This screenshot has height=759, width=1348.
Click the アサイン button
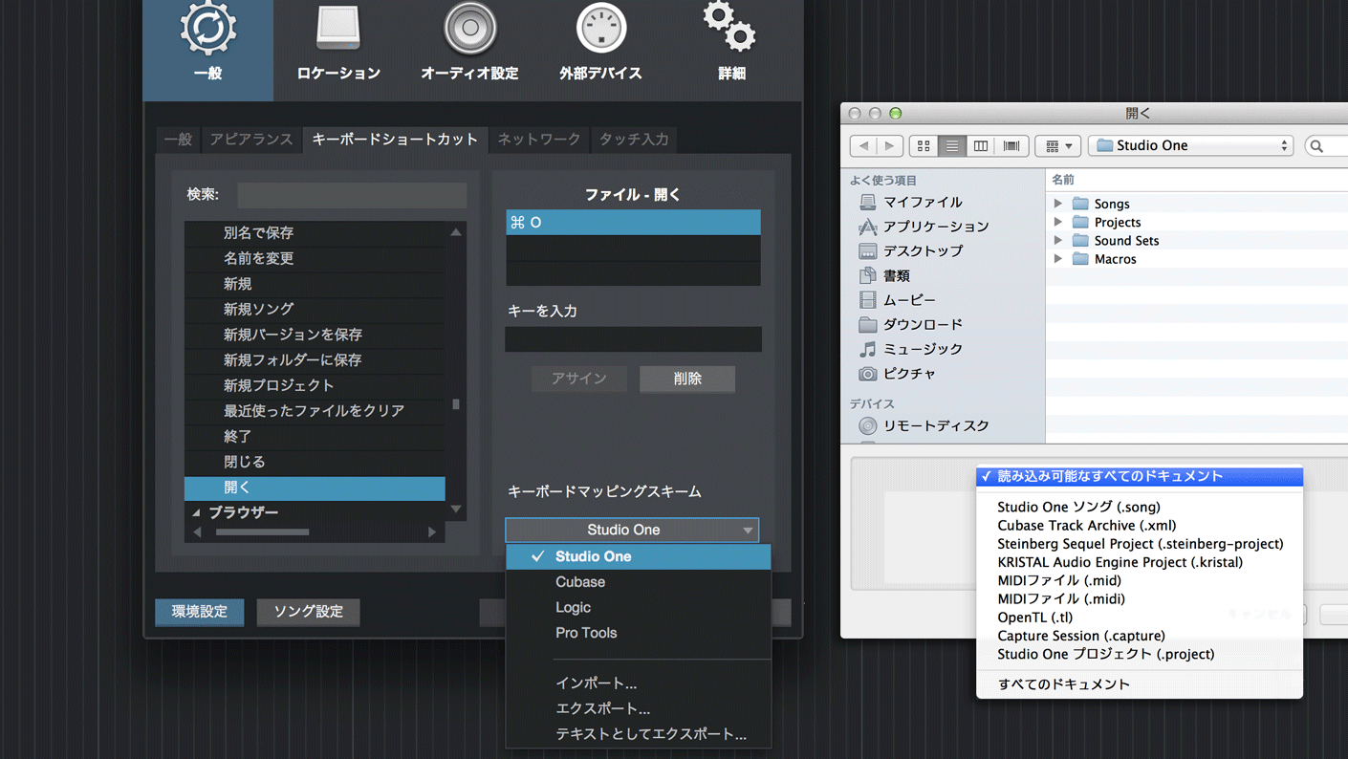coord(579,379)
